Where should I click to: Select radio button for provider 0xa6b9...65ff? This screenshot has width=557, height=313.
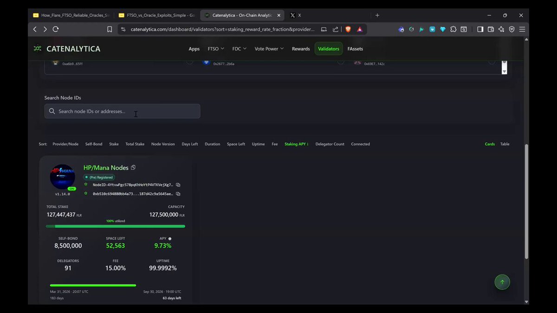coord(190,62)
